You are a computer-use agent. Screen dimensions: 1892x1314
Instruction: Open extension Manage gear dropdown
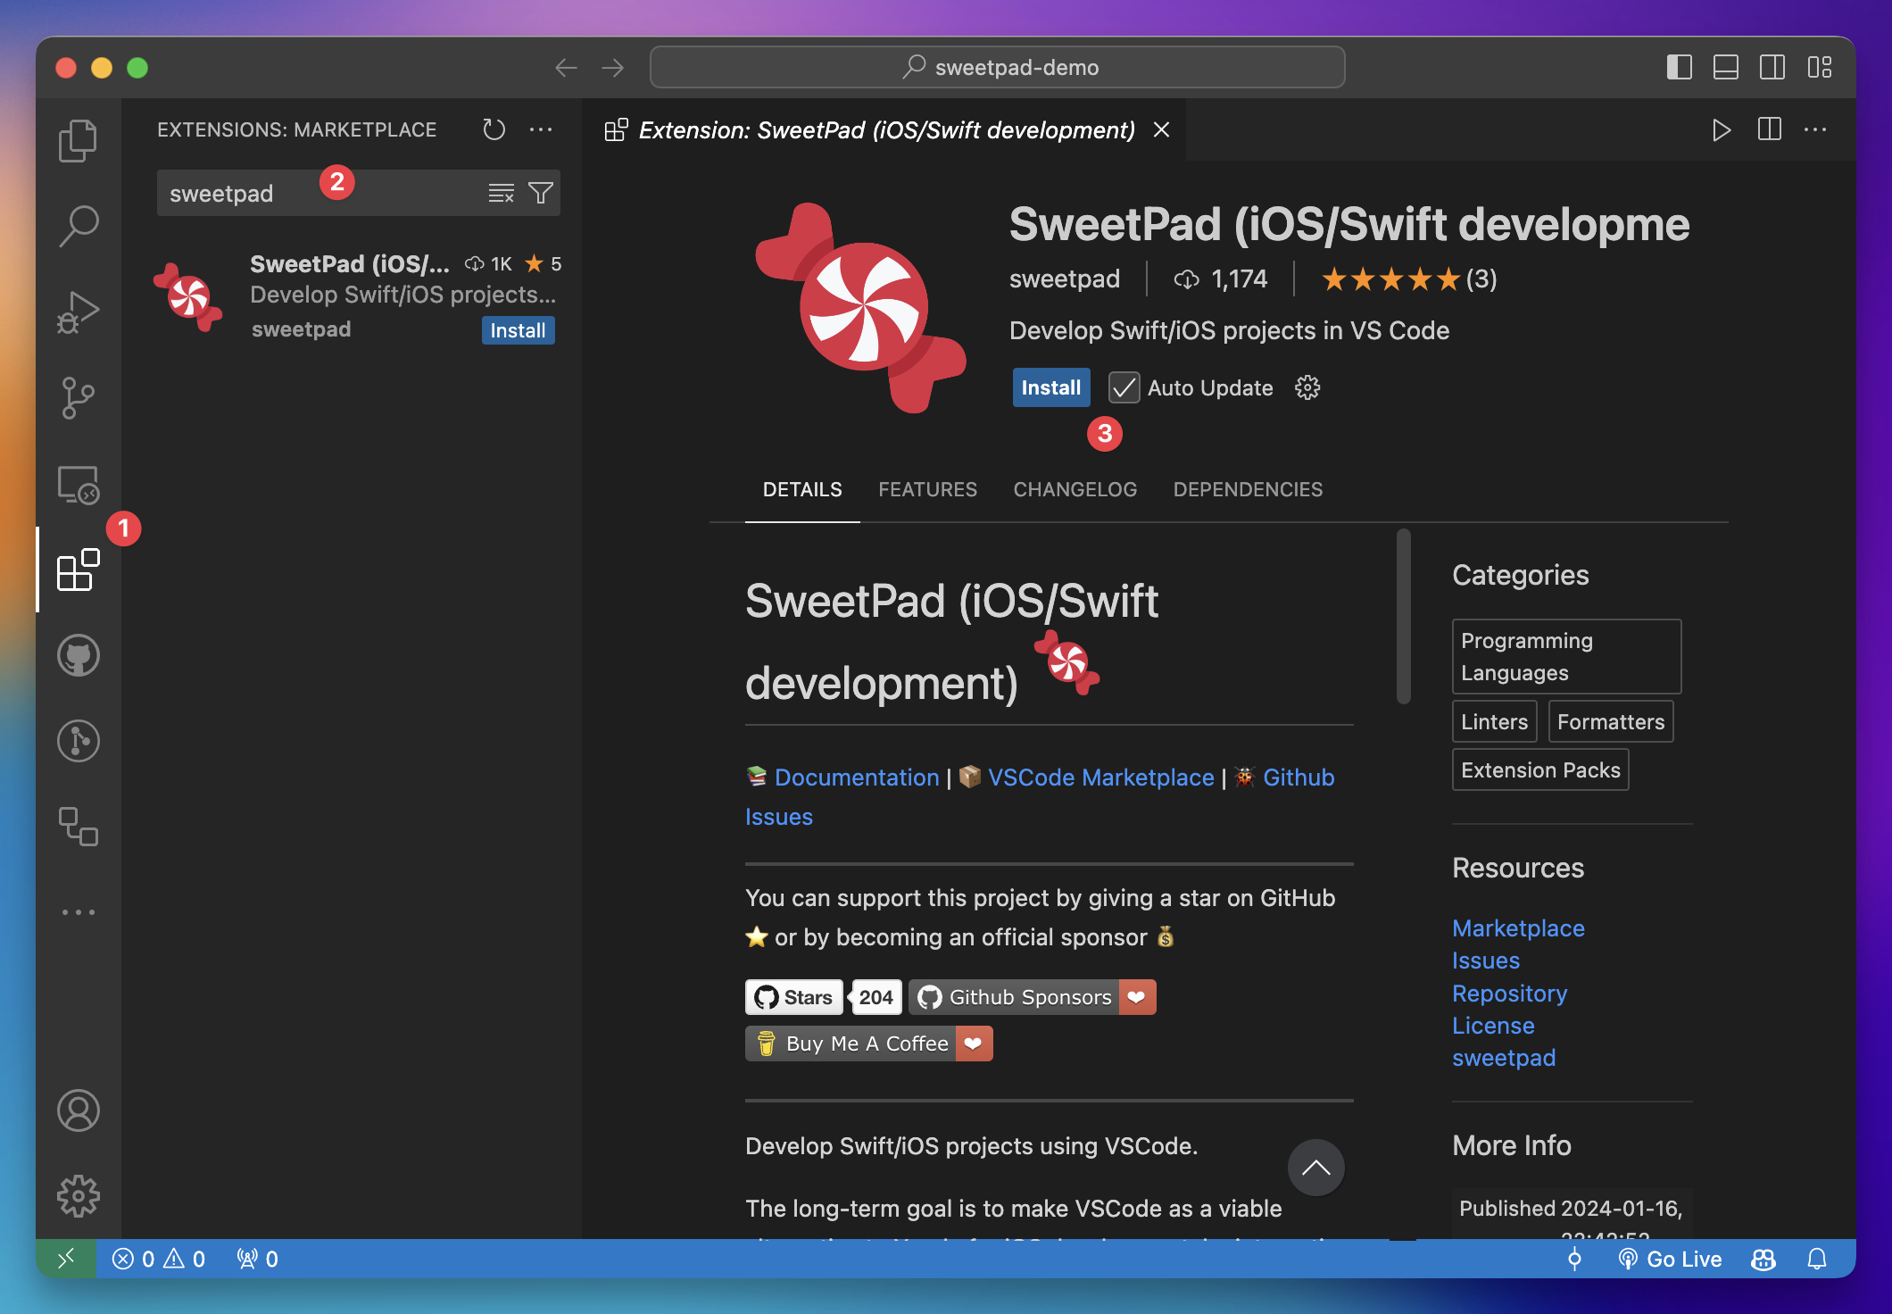pos(1307,387)
